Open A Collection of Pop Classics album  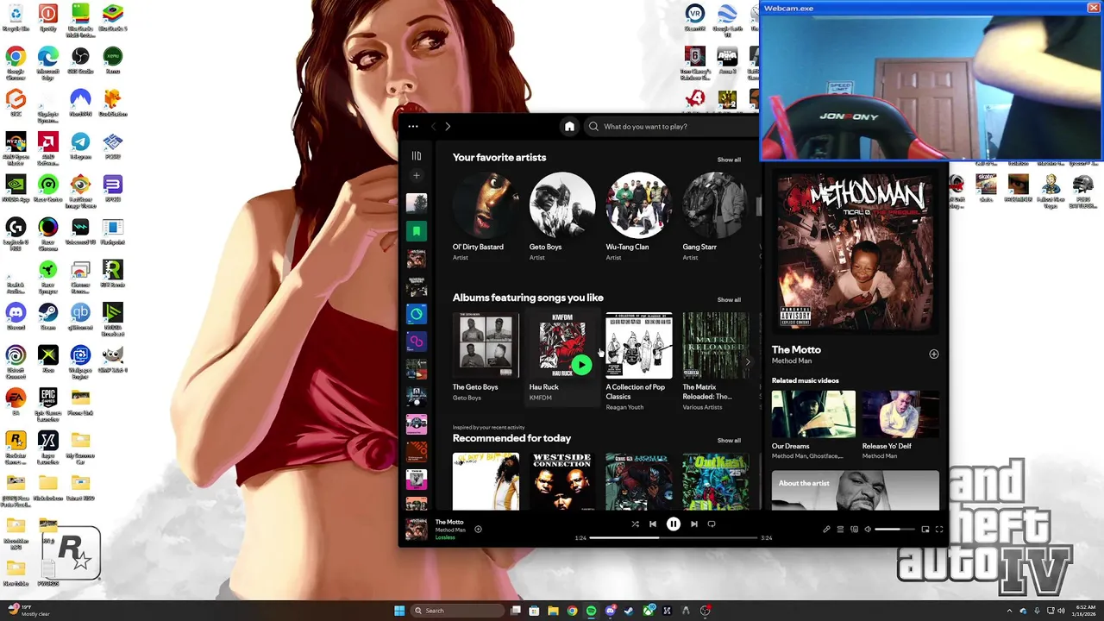639,346
